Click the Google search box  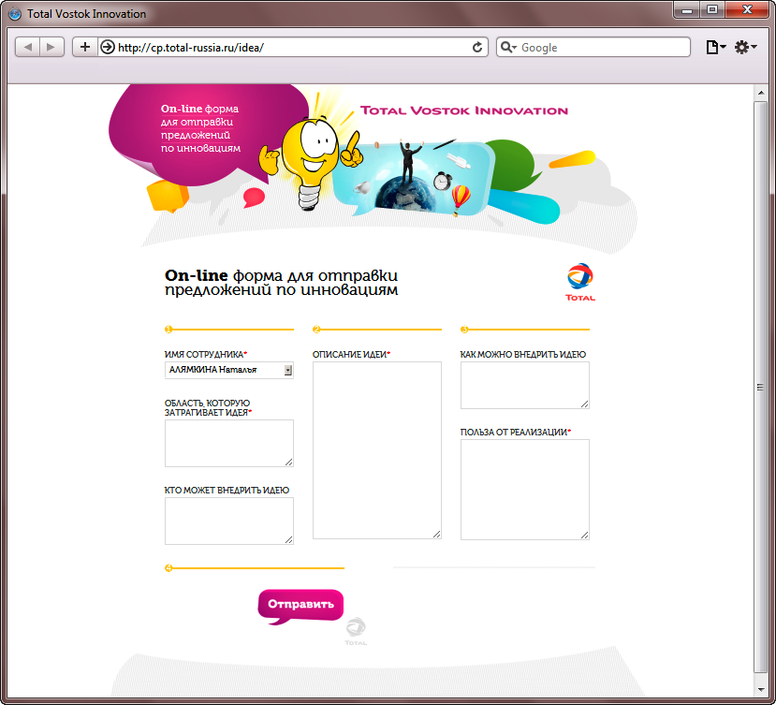pos(593,47)
